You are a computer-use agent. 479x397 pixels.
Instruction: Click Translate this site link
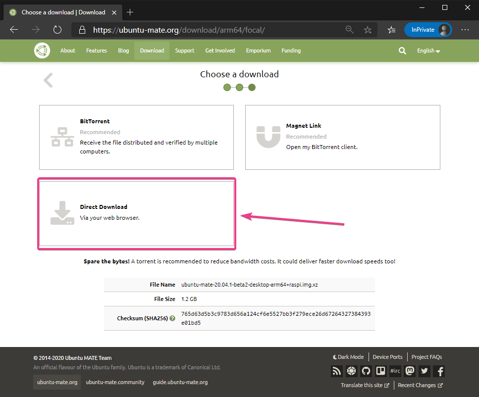click(365, 385)
